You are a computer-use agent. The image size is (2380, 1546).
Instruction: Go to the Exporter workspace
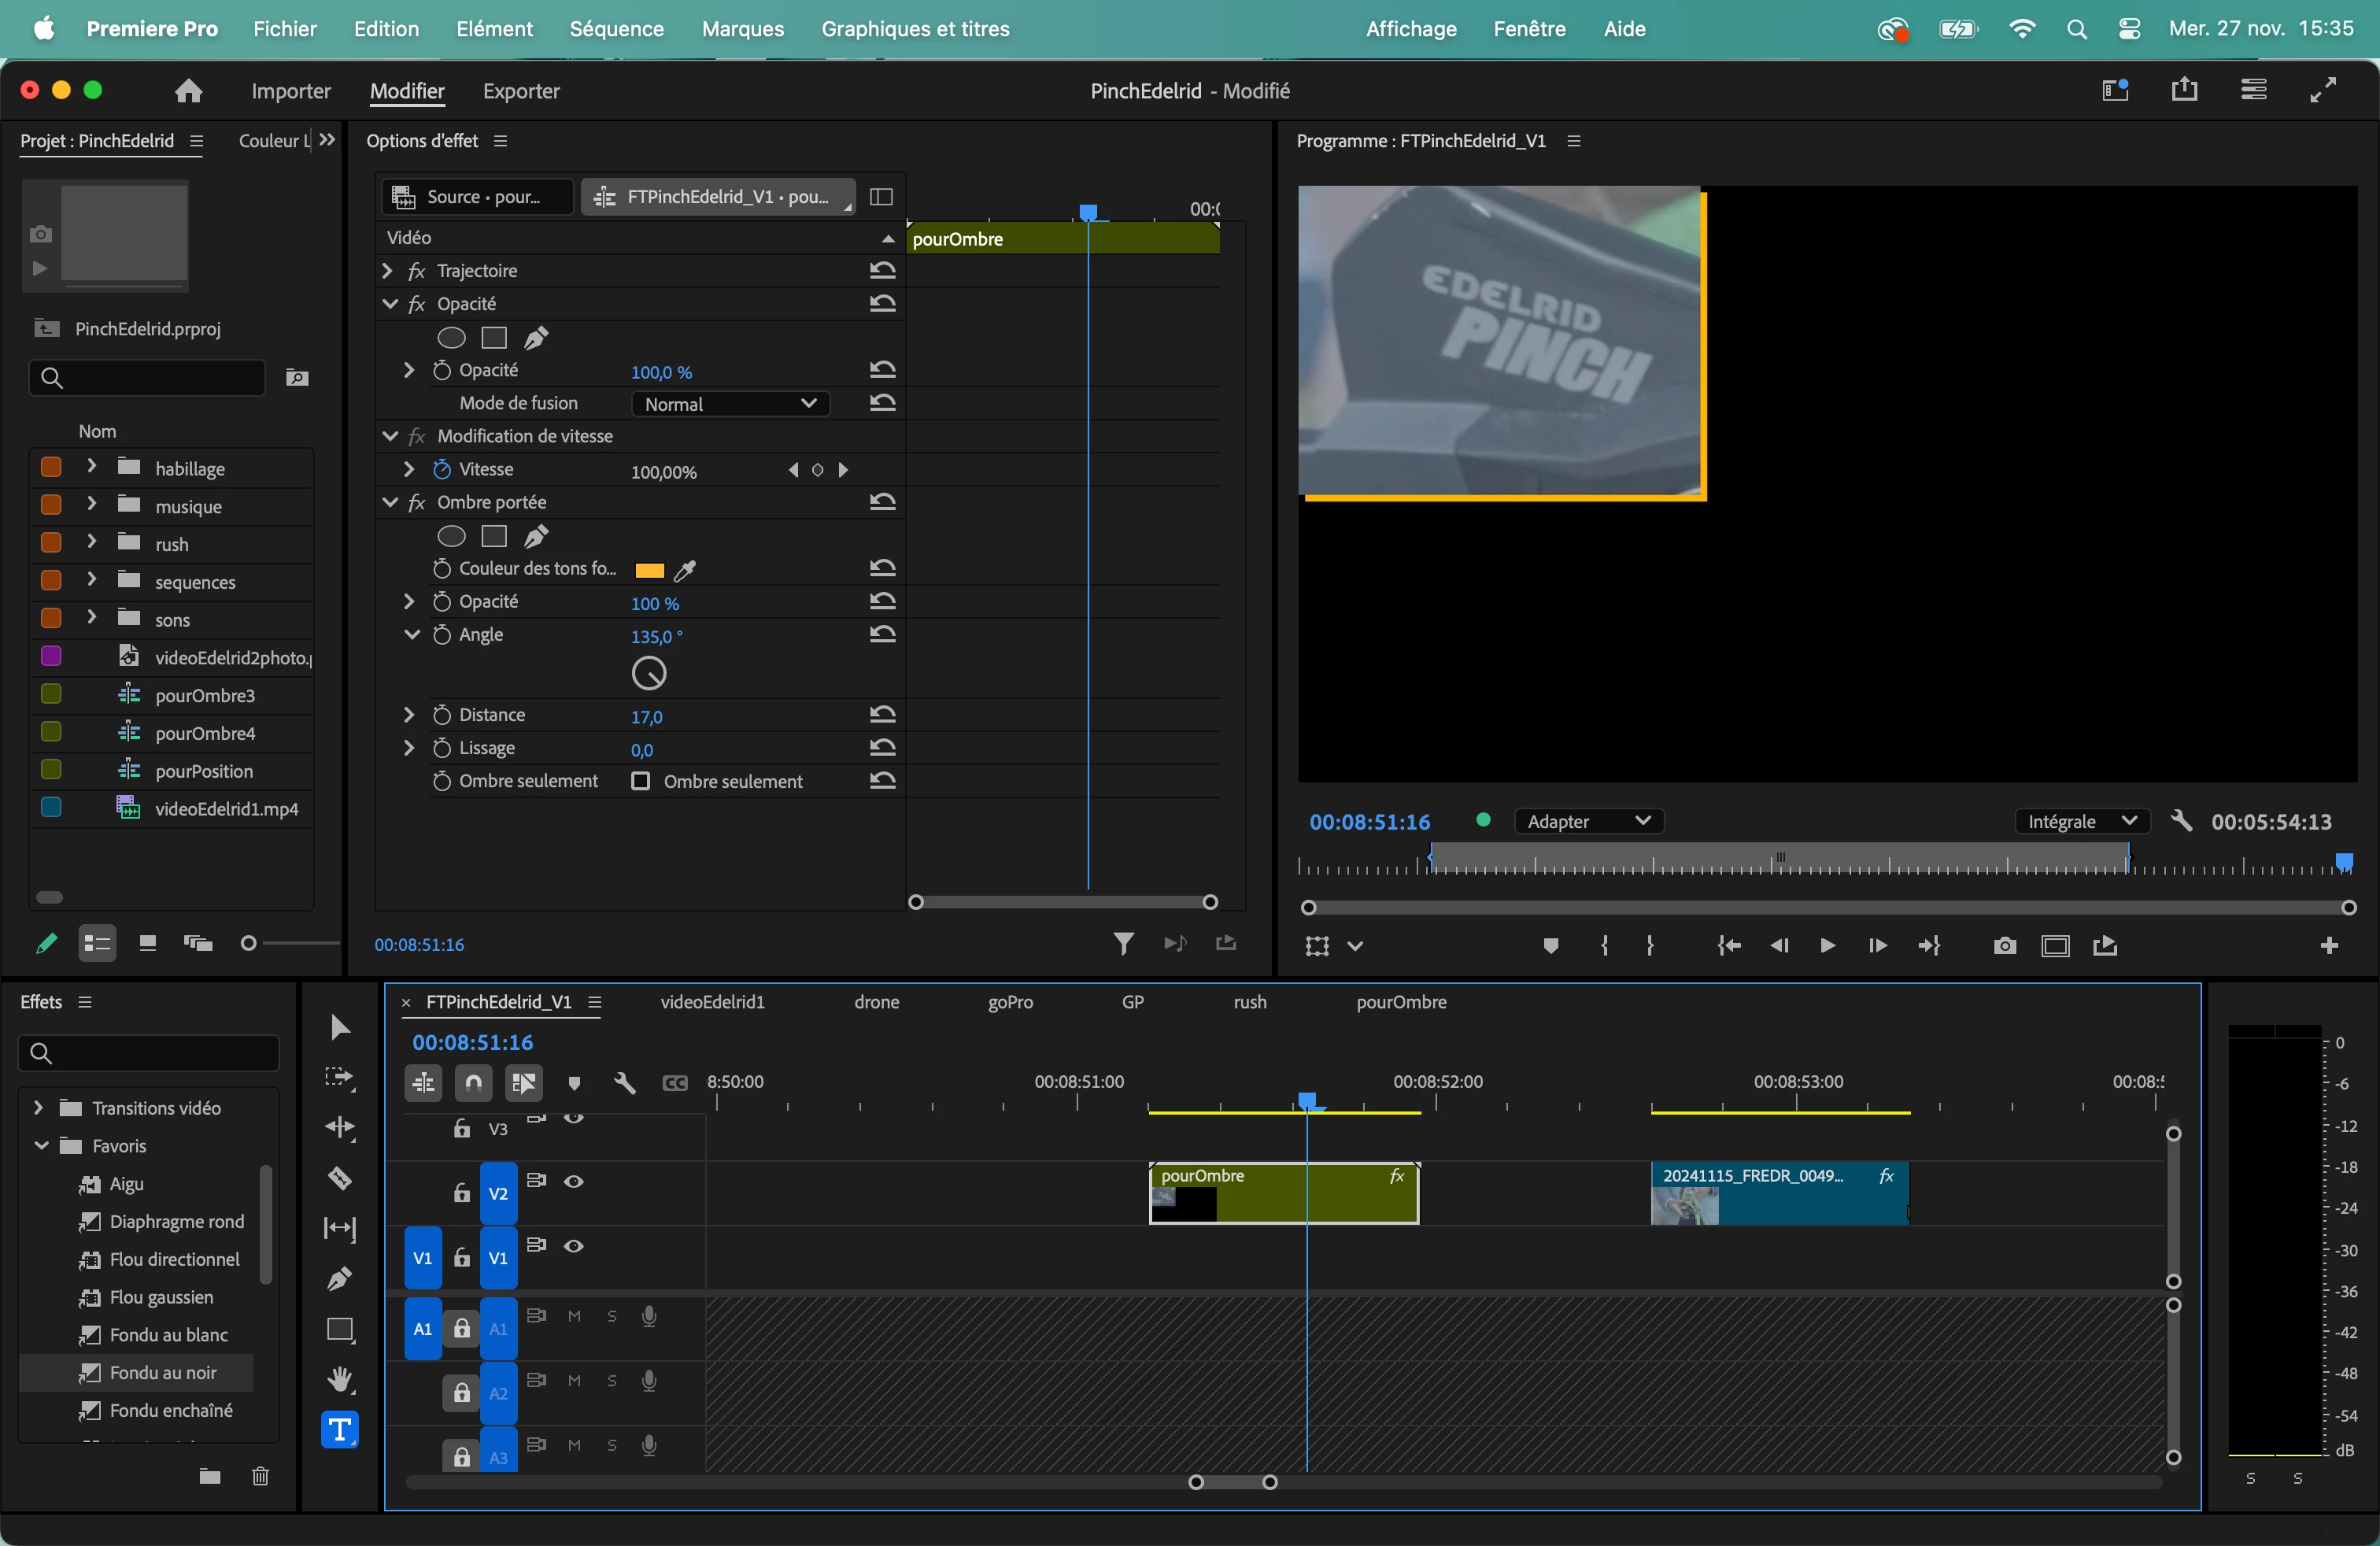[521, 91]
